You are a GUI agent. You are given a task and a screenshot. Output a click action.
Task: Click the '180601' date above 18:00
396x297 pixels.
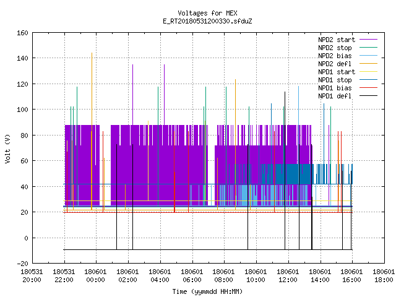click(x=384, y=272)
